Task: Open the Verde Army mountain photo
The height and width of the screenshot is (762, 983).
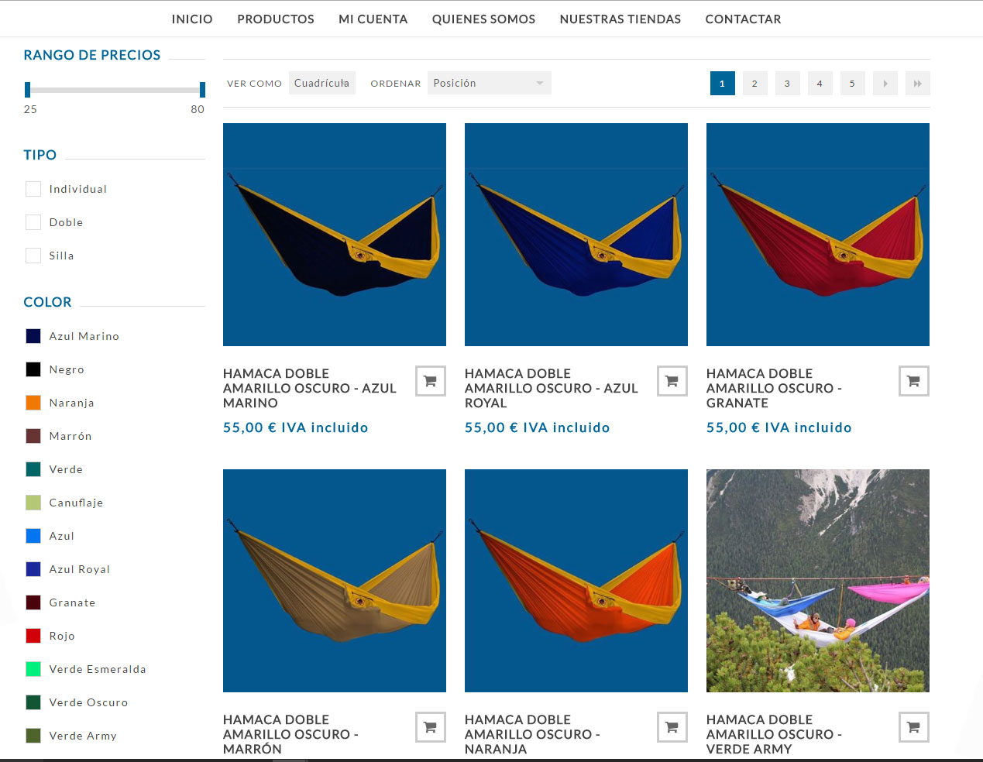Action: [818, 581]
